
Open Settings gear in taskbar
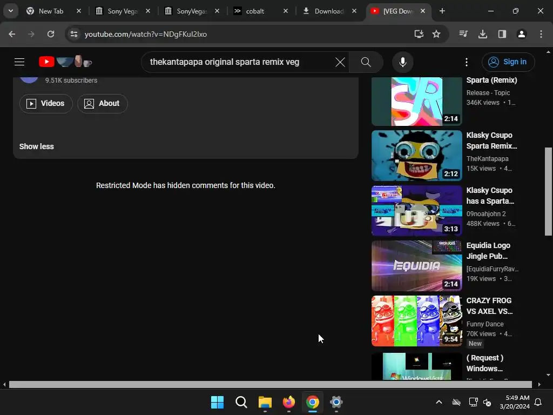point(336,402)
